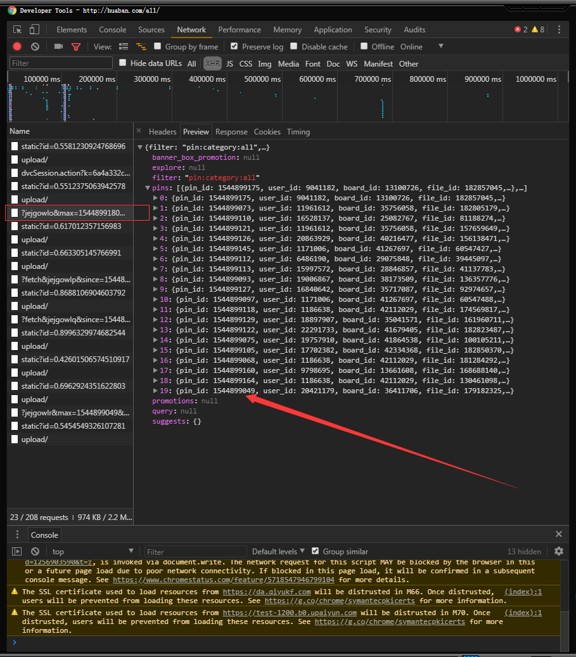Check the Group by frame option
The image size is (576, 657).
(x=157, y=46)
